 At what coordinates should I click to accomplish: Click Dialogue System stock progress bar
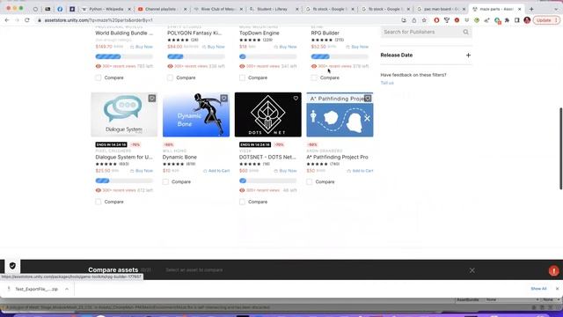(x=124, y=181)
